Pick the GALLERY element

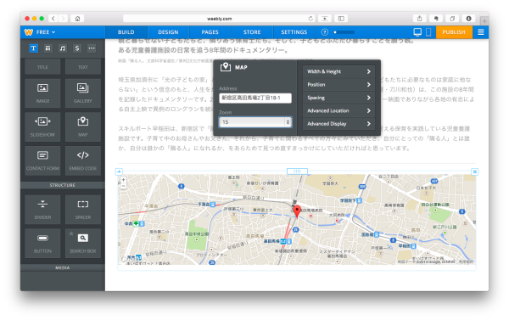pos(83,93)
